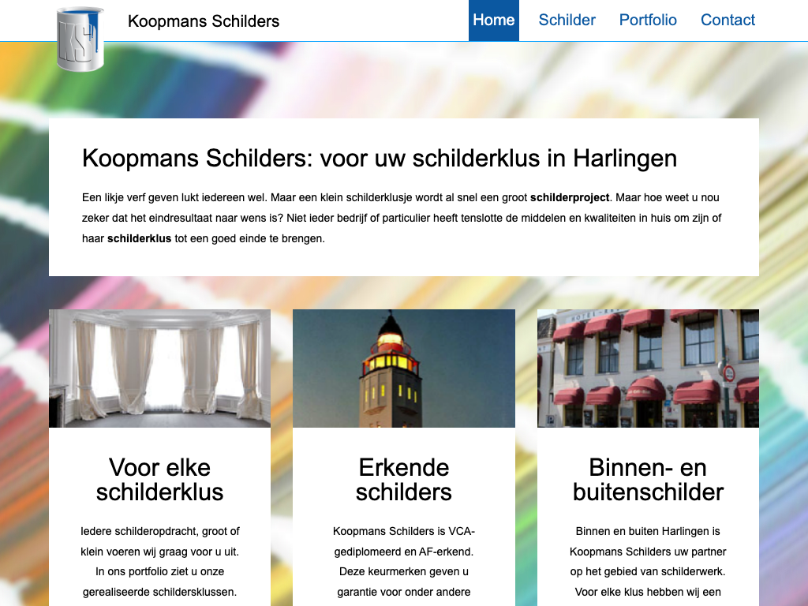
Task: Click the bold word "schilderklus" in intro
Action: coord(139,238)
